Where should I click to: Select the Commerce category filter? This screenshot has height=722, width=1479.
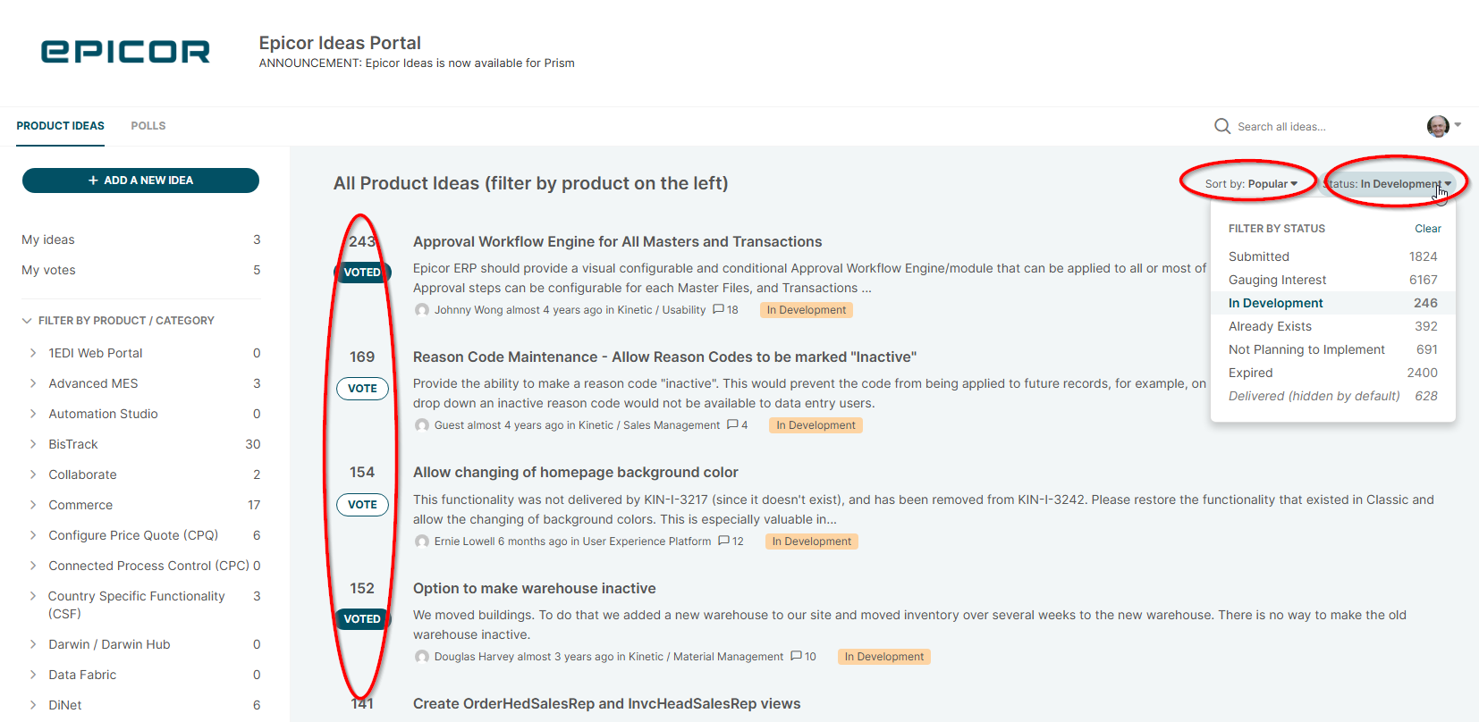coord(80,505)
